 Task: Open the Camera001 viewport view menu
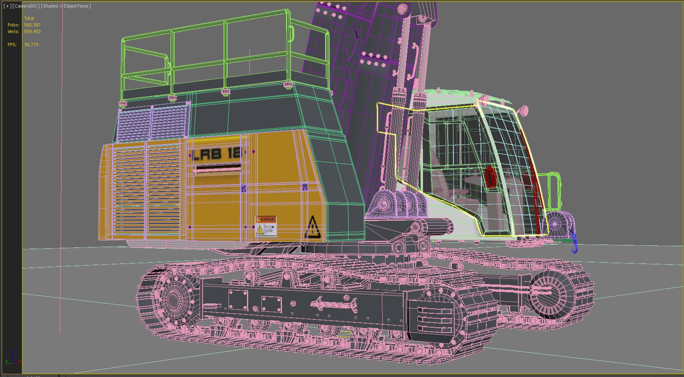(26, 6)
